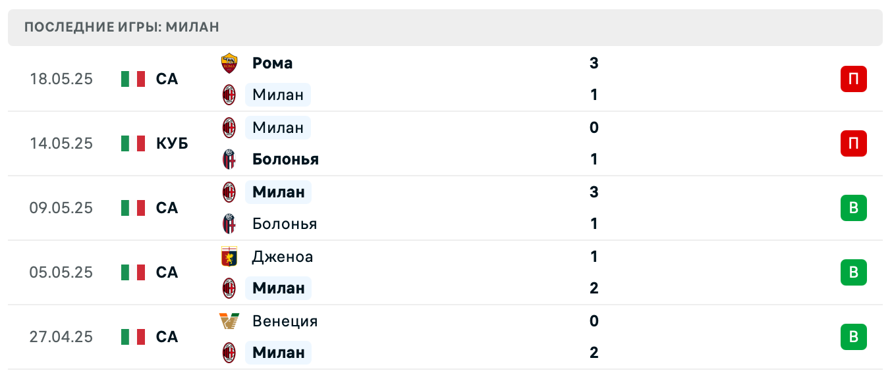
Task: Click Bologna crest in the 09.05.25 match
Action: pyautogui.click(x=229, y=224)
